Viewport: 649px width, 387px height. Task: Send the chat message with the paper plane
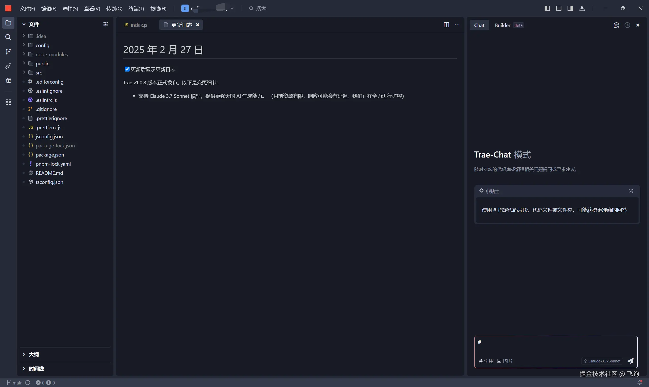tap(630, 361)
